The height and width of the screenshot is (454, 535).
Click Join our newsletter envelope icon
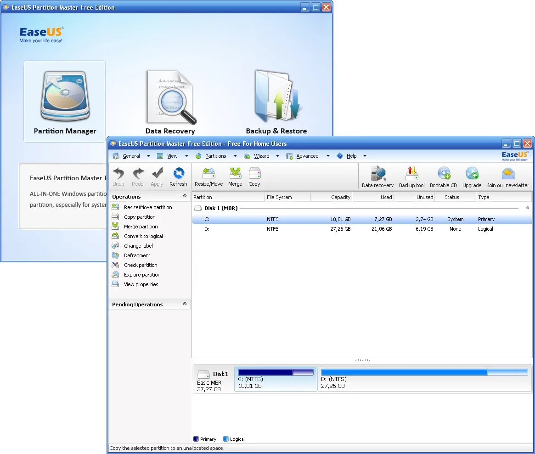pyautogui.click(x=508, y=174)
